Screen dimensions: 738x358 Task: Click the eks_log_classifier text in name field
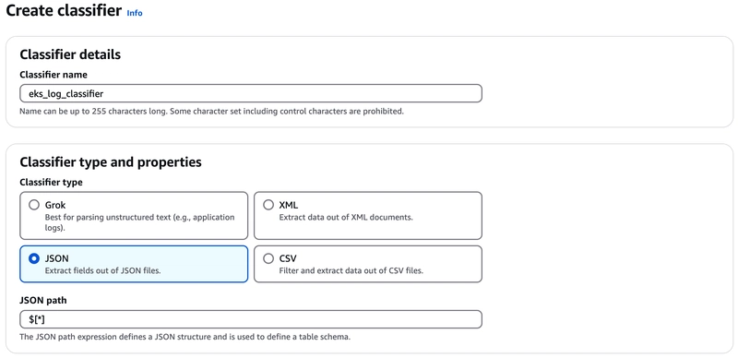[65, 94]
